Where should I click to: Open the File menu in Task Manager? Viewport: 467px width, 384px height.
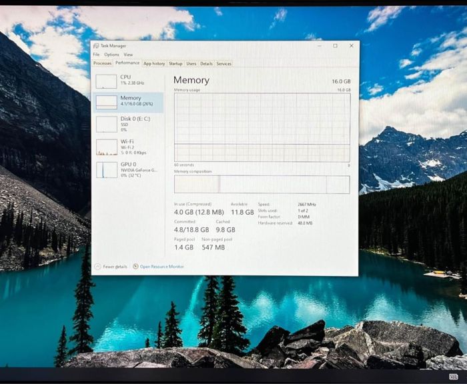(96, 55)
